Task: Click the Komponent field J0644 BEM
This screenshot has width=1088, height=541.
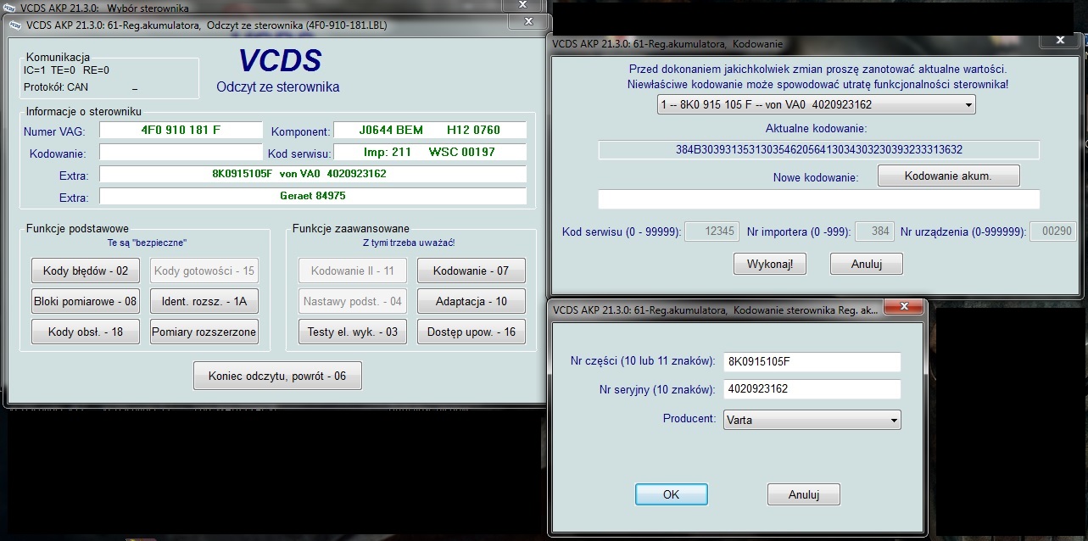Action: (x=430, y=130)
